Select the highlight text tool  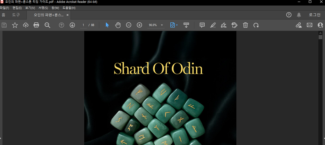coord(213,25)
